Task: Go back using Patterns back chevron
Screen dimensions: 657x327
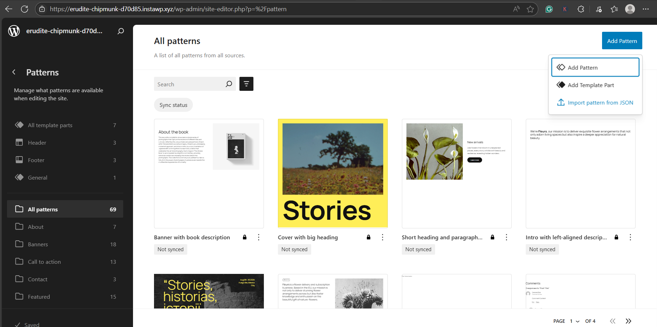Action: point(14,72)
